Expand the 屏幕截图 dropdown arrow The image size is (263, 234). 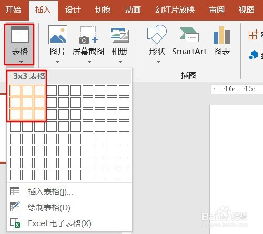click(89, 62)
